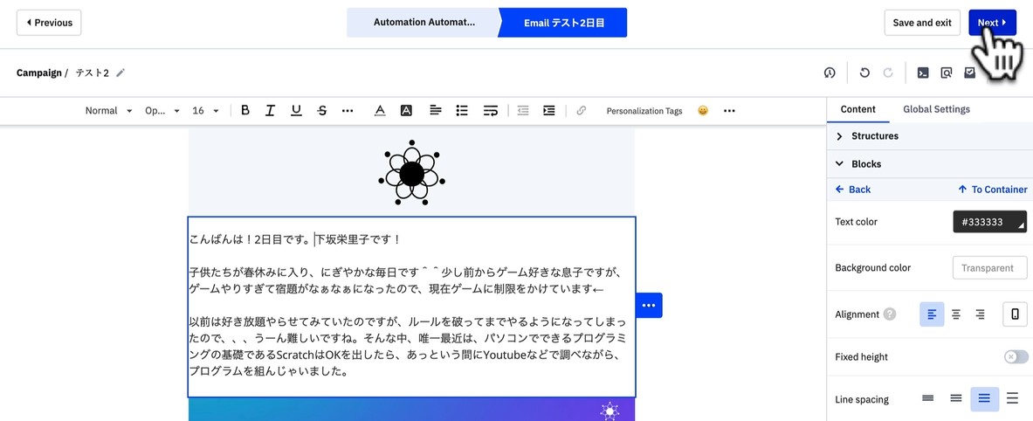Choose the widest line spacing

(x=1013, y=398)
